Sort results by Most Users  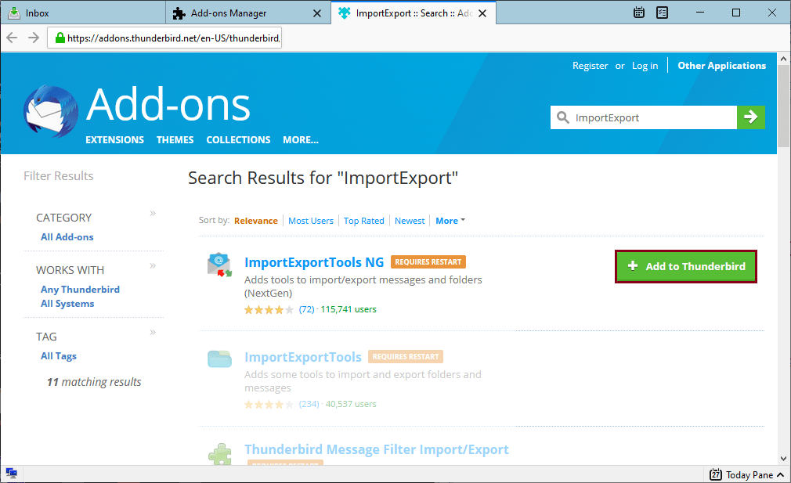[311, 221]
